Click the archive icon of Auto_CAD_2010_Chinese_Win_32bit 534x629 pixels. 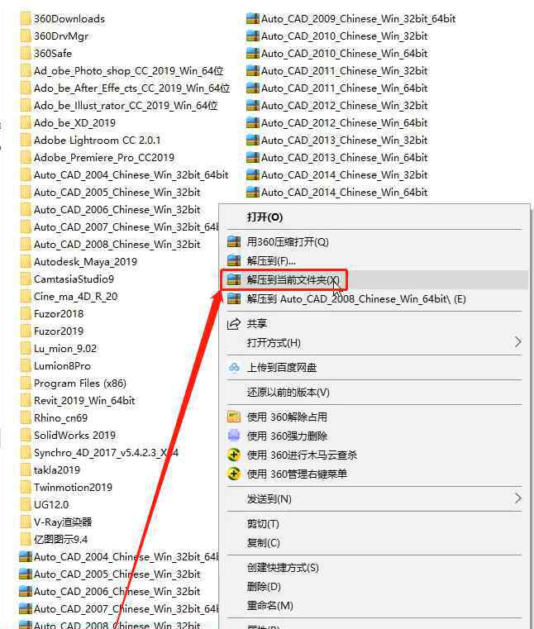(253, 36)
